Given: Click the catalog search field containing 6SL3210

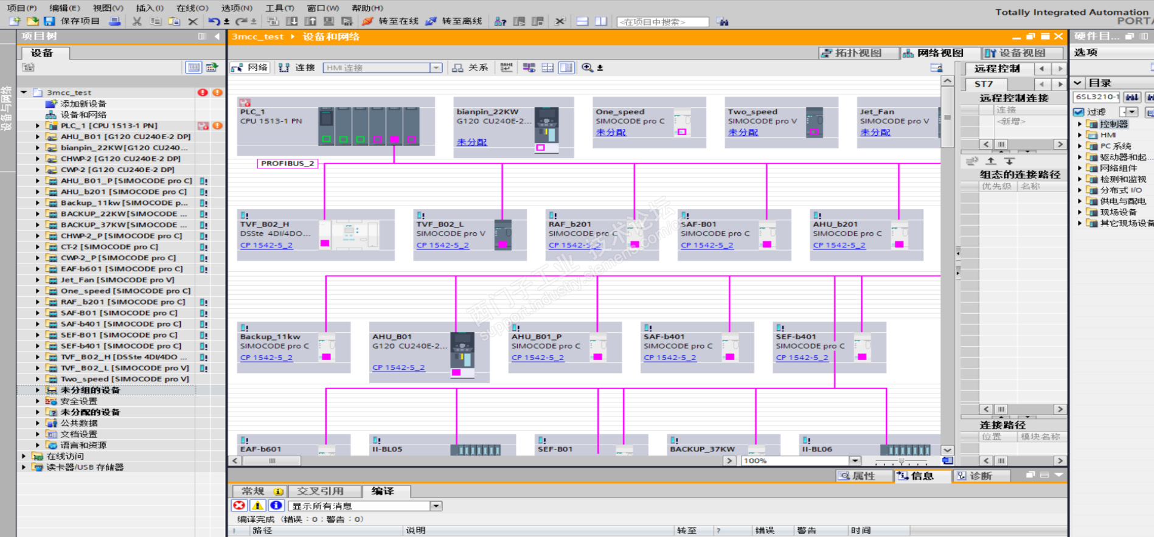Looking at the screenshot, I should click(1097, 97).
